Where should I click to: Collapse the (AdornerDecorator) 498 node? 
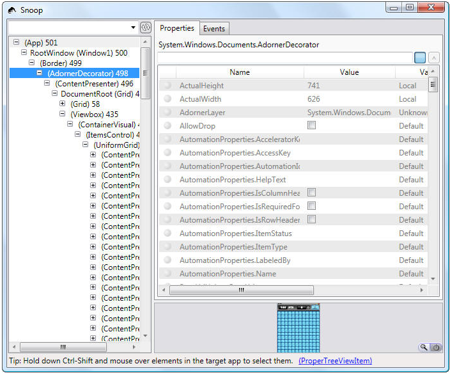tap(40, 73)
